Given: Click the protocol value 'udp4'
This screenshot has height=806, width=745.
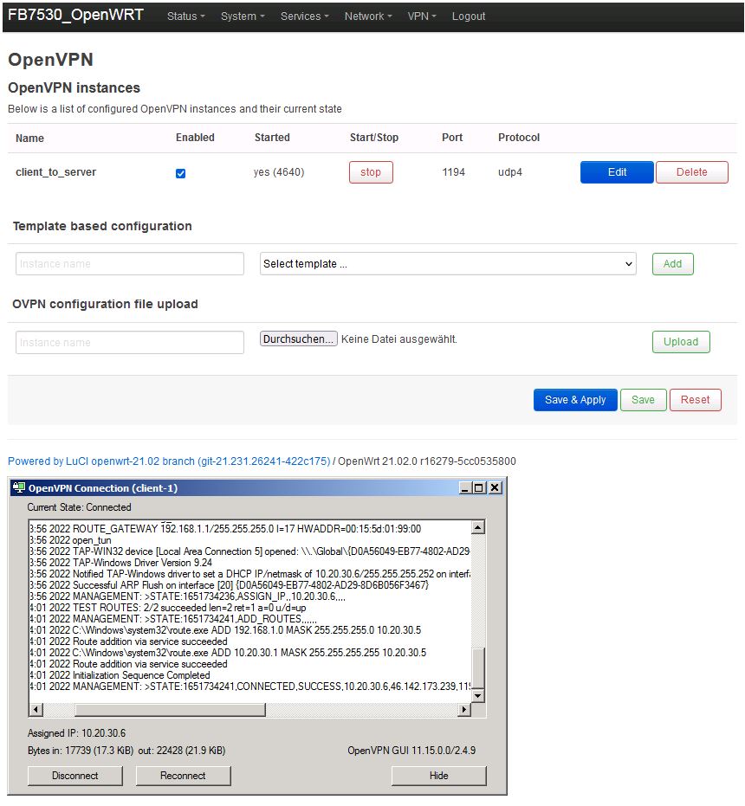Looking at the screenshot, I should (x=510, y=172).
